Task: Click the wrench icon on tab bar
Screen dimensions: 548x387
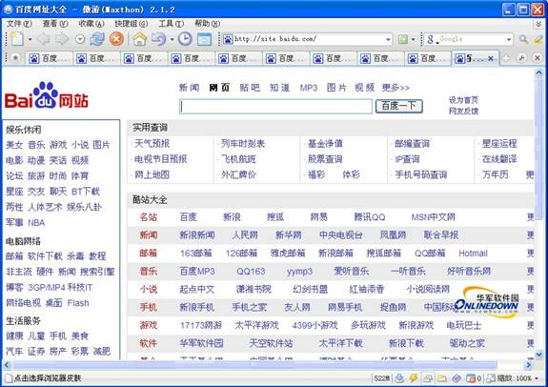Action: coord(521,58)
